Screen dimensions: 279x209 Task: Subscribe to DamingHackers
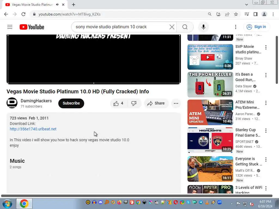point(71,103)
